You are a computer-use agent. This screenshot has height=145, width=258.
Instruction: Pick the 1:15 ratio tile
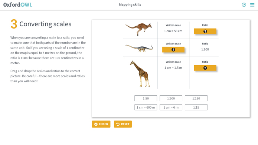pos(196,107)
